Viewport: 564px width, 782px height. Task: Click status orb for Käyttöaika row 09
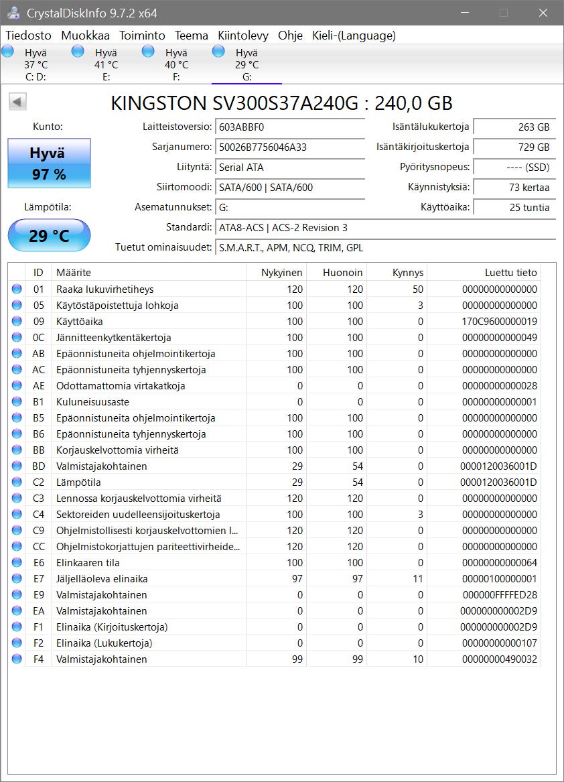pos(17,321)
